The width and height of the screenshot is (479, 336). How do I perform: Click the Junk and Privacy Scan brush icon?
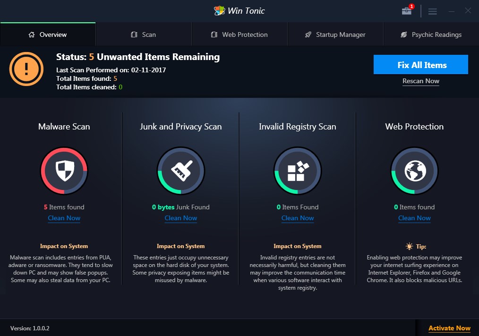point(180,171)
